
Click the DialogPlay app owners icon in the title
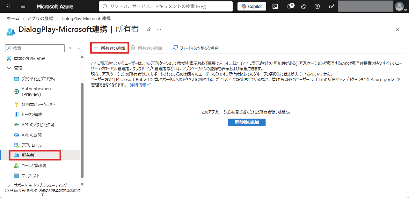[11, 31]
